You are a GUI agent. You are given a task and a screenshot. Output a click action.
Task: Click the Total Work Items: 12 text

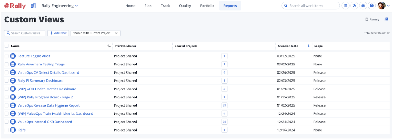pyautogui.click(x=377, y=33)
